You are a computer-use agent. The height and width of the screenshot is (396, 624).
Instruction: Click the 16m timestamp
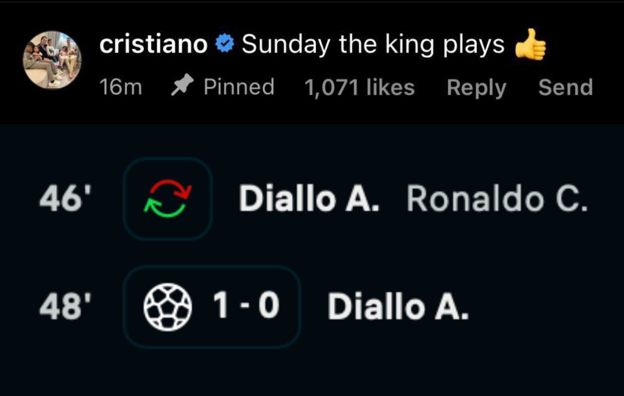(x=120, y=88)
